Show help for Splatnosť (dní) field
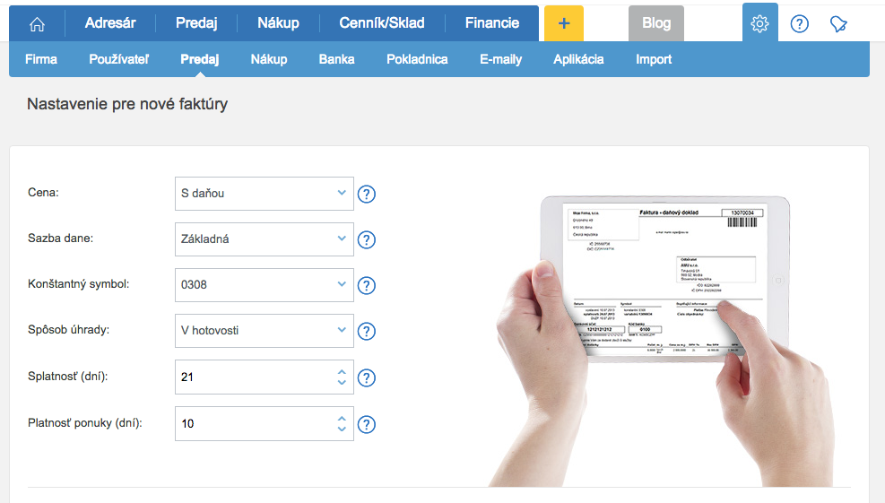The height and width of the screenshot is (503, 885). click(x=366, y=377)
